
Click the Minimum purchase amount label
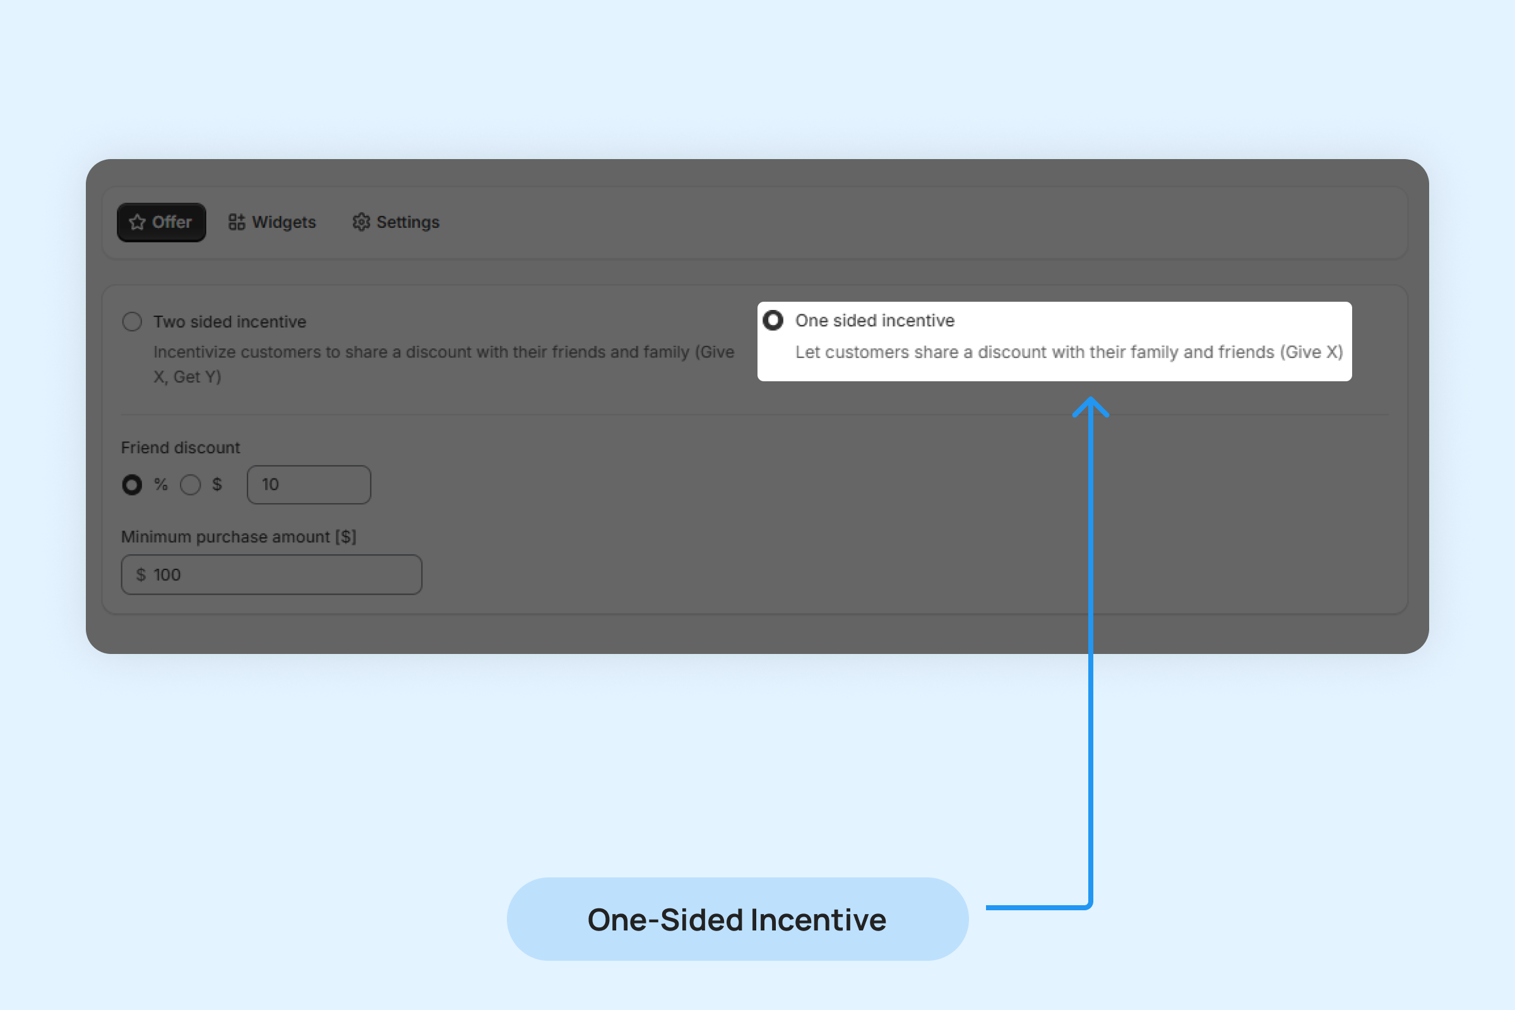tap(239, 537)
